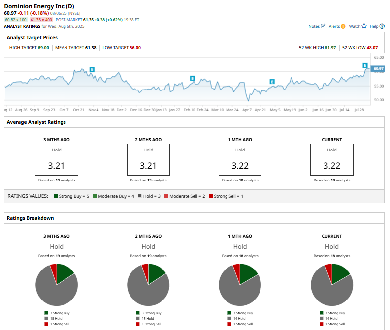Click the MEAN TARGET 61.38 value
Screen dimensions: 390x330
pos(91,48)
